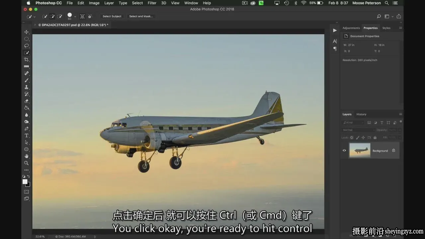Select the History Brush tool
The width and height of the screenshot is (425, 239).
tap(27, 94)
